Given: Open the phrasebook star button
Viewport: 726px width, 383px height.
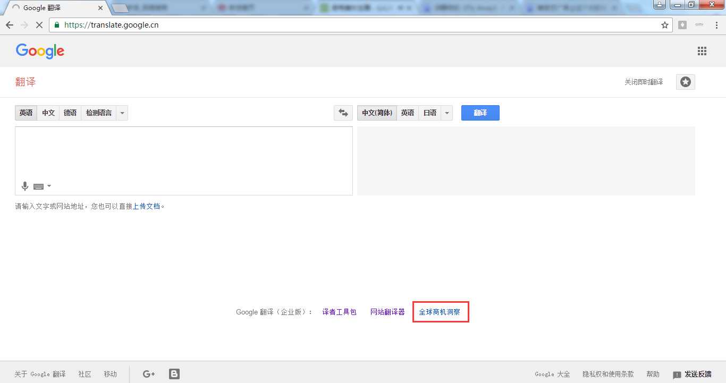Looking at the screenshot, I should pyautogui.click(x=686, y=82).
